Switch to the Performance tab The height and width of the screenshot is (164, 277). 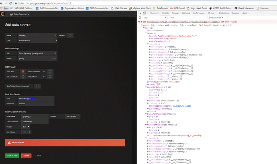[x=199, y=13]
